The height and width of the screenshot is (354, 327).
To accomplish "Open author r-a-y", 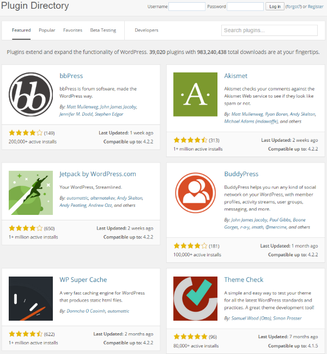I will point(245,227).
